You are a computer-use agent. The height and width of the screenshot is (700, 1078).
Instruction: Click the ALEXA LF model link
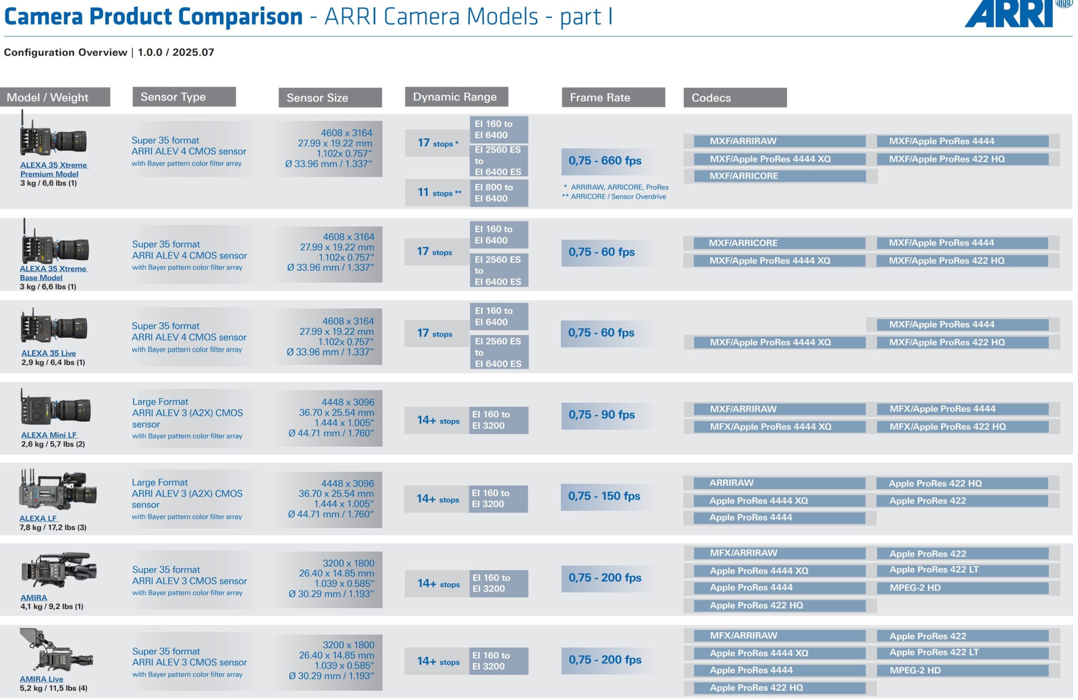point(38,518)
